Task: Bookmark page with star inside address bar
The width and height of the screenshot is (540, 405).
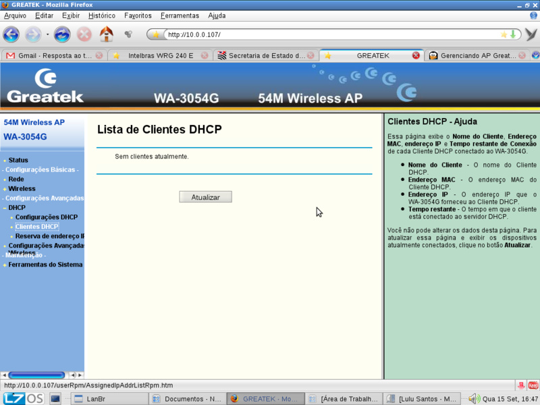Action: tap(504, 34)
